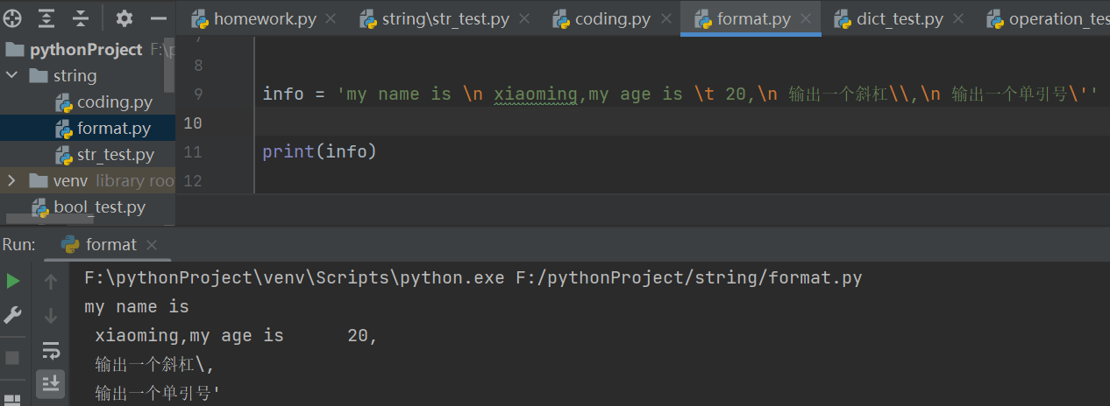The image size is (1110, 406).
Task: Switch to the homework.py editor tab
Action: (265, 18)
